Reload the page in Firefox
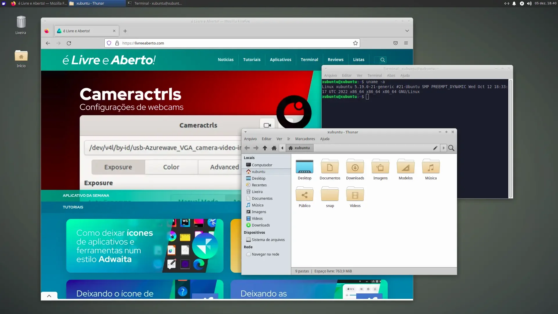The width and height of the screenshot is (558, 314). coord(69,43)
